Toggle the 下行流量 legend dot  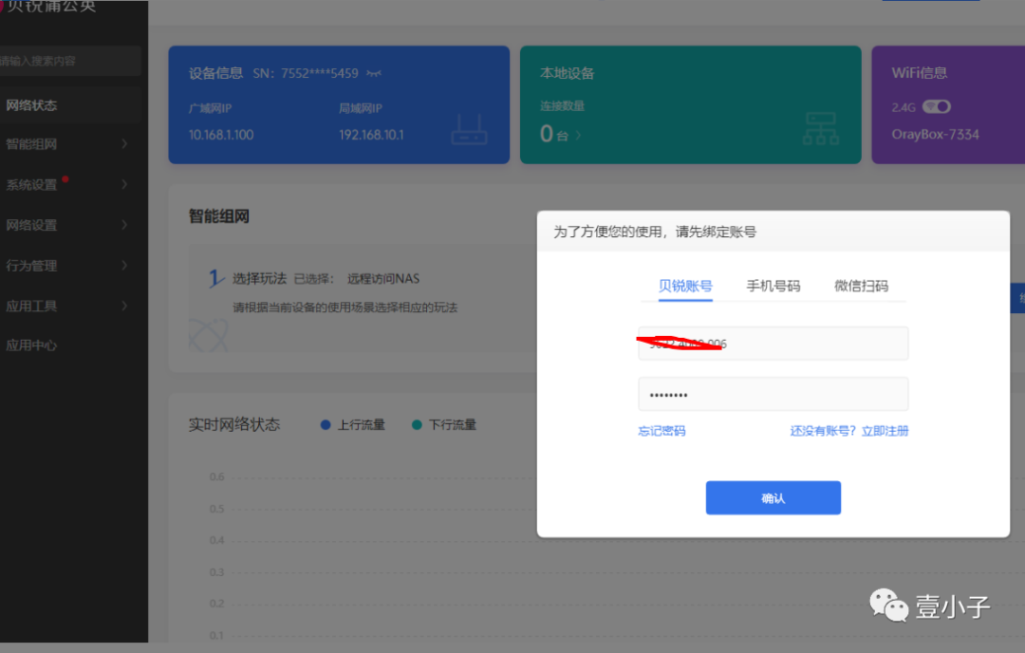[x=417, y=425]
